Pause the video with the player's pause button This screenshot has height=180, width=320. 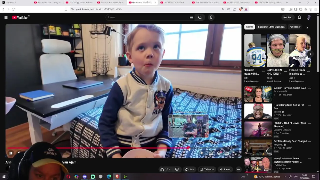[11, 153]
